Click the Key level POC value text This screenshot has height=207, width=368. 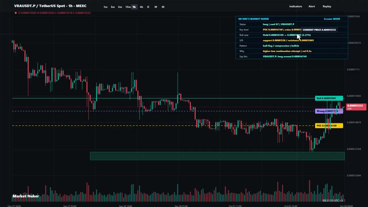282,30
